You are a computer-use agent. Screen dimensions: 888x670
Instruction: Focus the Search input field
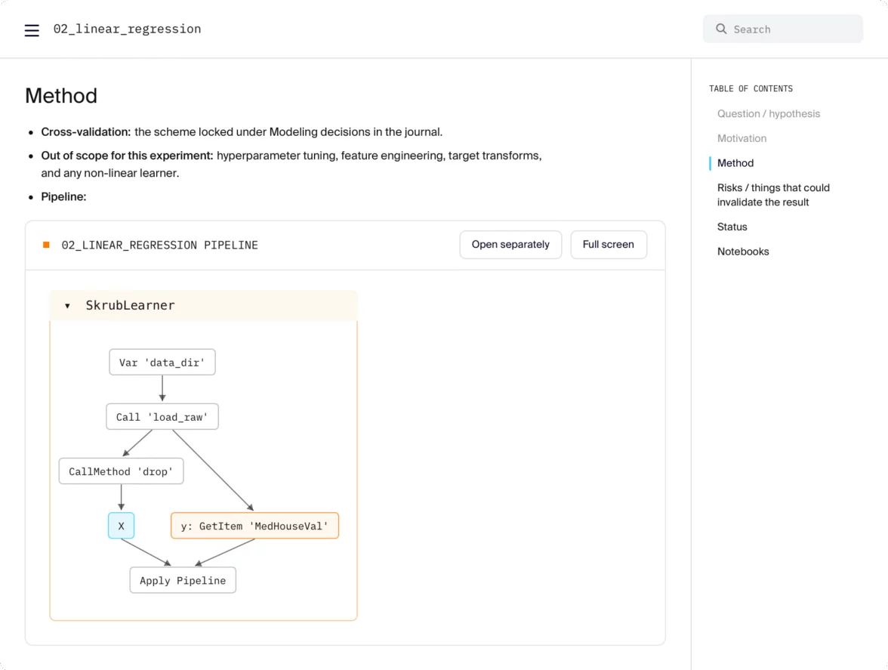pyautogui.click(x=782, y=29)
